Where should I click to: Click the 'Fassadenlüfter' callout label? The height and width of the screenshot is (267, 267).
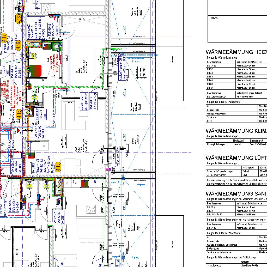point(118,155)
